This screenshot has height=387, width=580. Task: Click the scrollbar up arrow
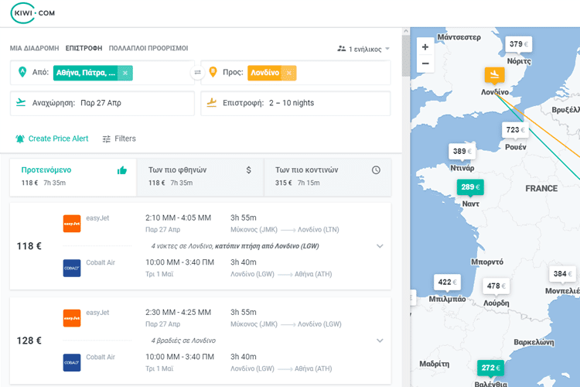pyautogui.click(x=406, y=31)
